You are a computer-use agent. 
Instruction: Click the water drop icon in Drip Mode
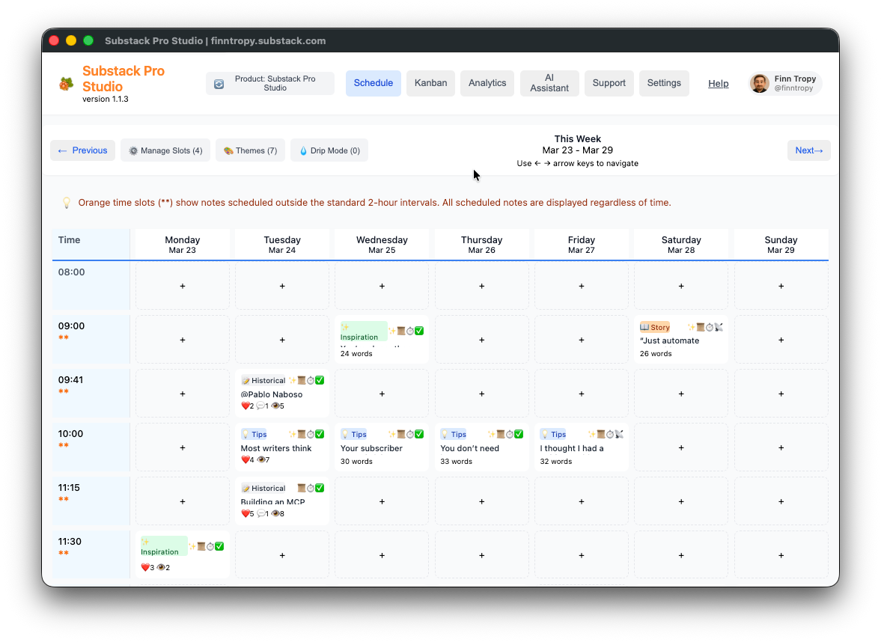coord(303,150)
